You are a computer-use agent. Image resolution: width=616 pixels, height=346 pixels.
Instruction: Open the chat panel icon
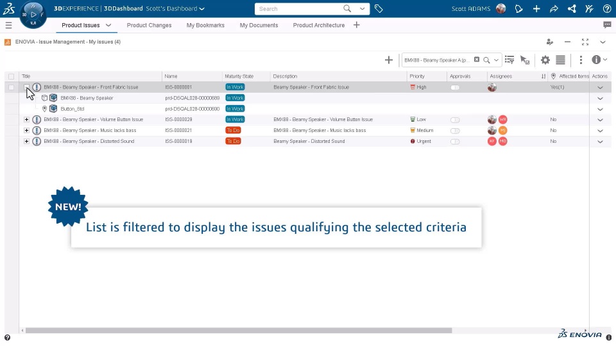coord(607,25)
